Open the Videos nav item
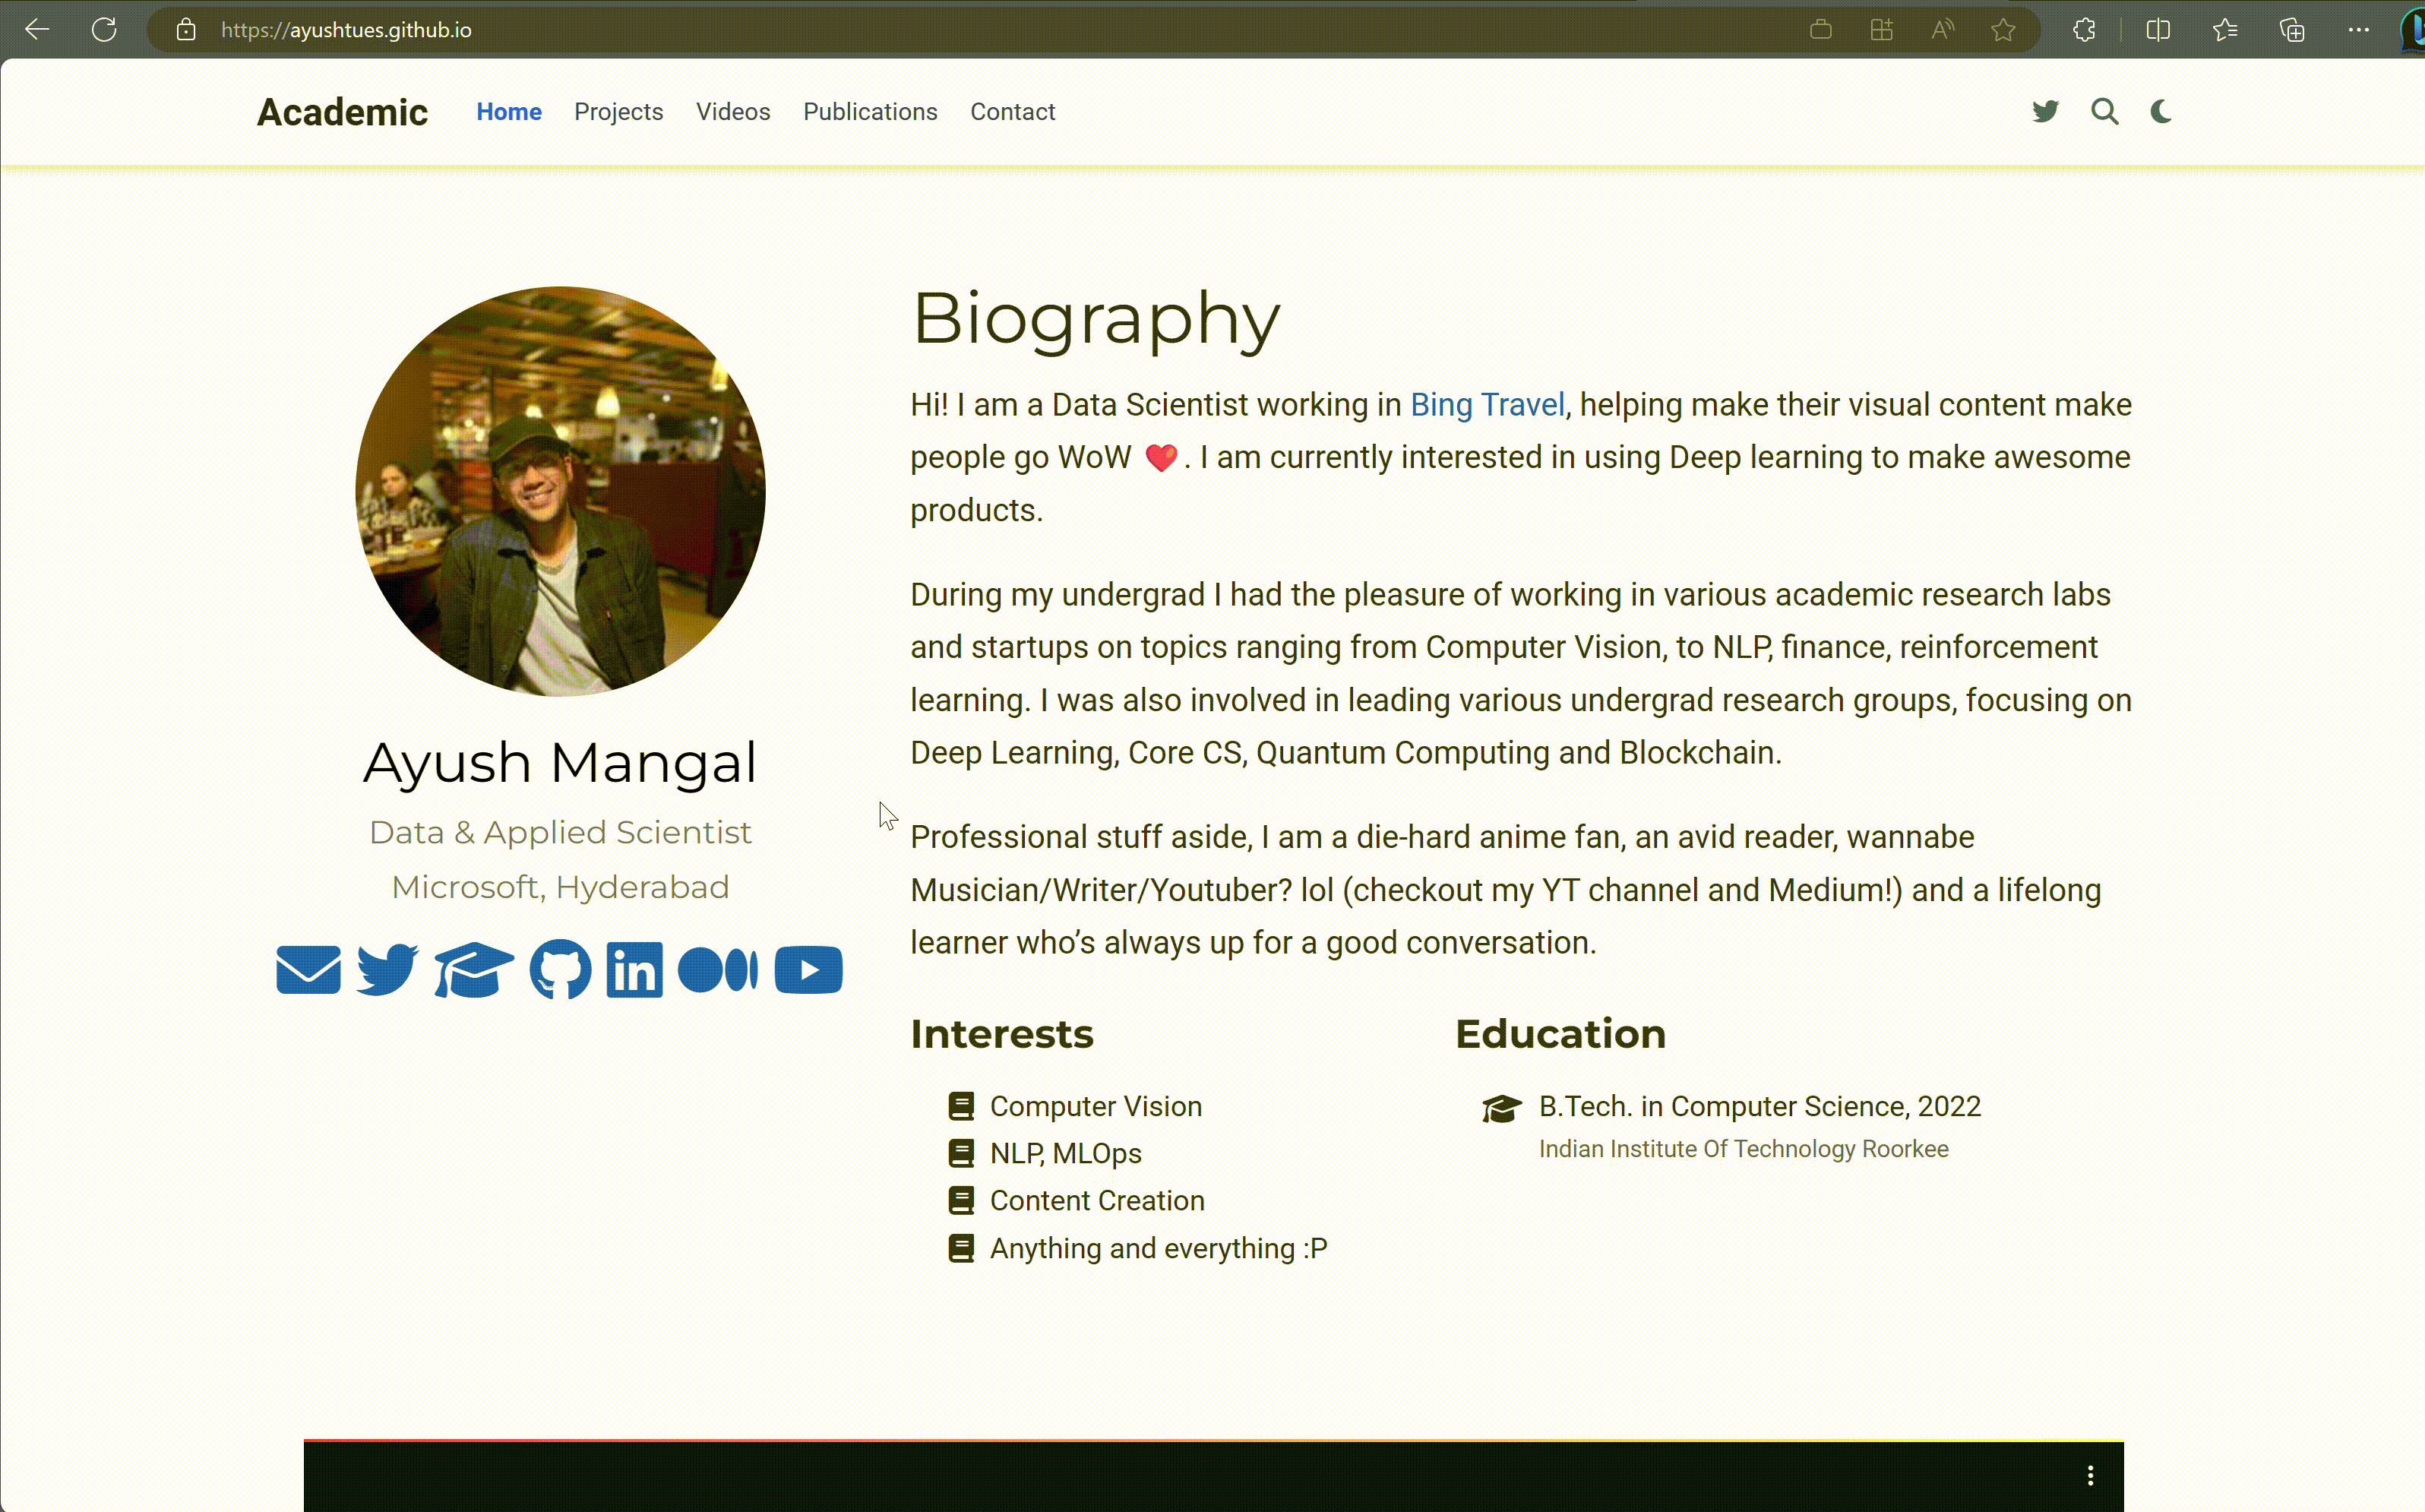2425x1512 pixels. (x=732, y=112)
